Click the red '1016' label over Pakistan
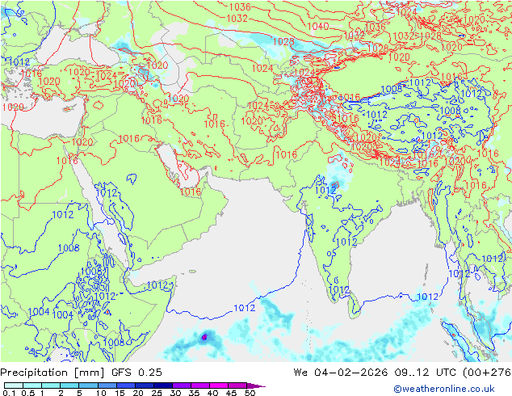The image size is (512, 396). 286,154
